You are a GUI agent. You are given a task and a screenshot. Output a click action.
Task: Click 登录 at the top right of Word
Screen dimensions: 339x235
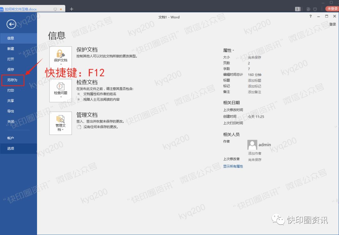(x=332, y=24)
